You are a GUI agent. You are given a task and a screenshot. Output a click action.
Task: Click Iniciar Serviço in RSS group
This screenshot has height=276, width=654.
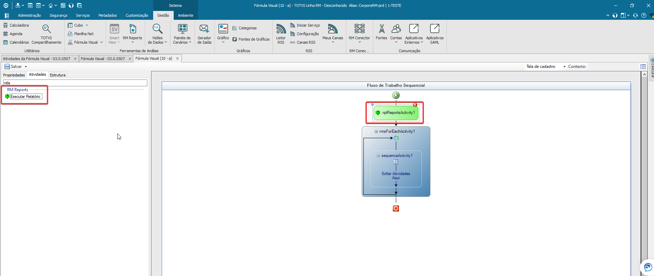pos(305,25)
